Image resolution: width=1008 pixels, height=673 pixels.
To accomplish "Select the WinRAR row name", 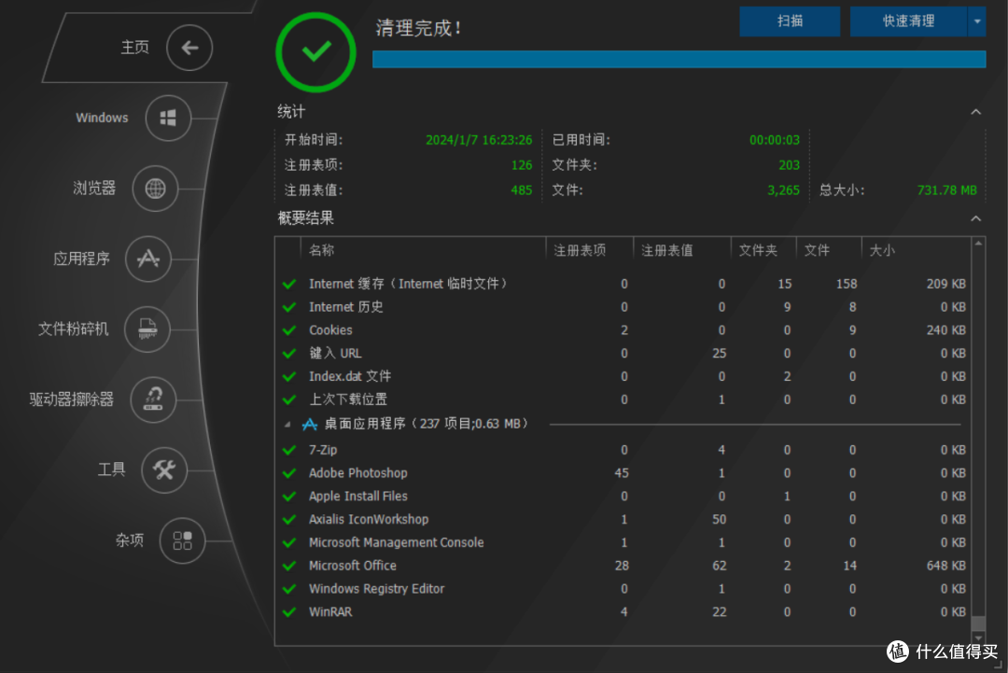I will pos(330,612).
